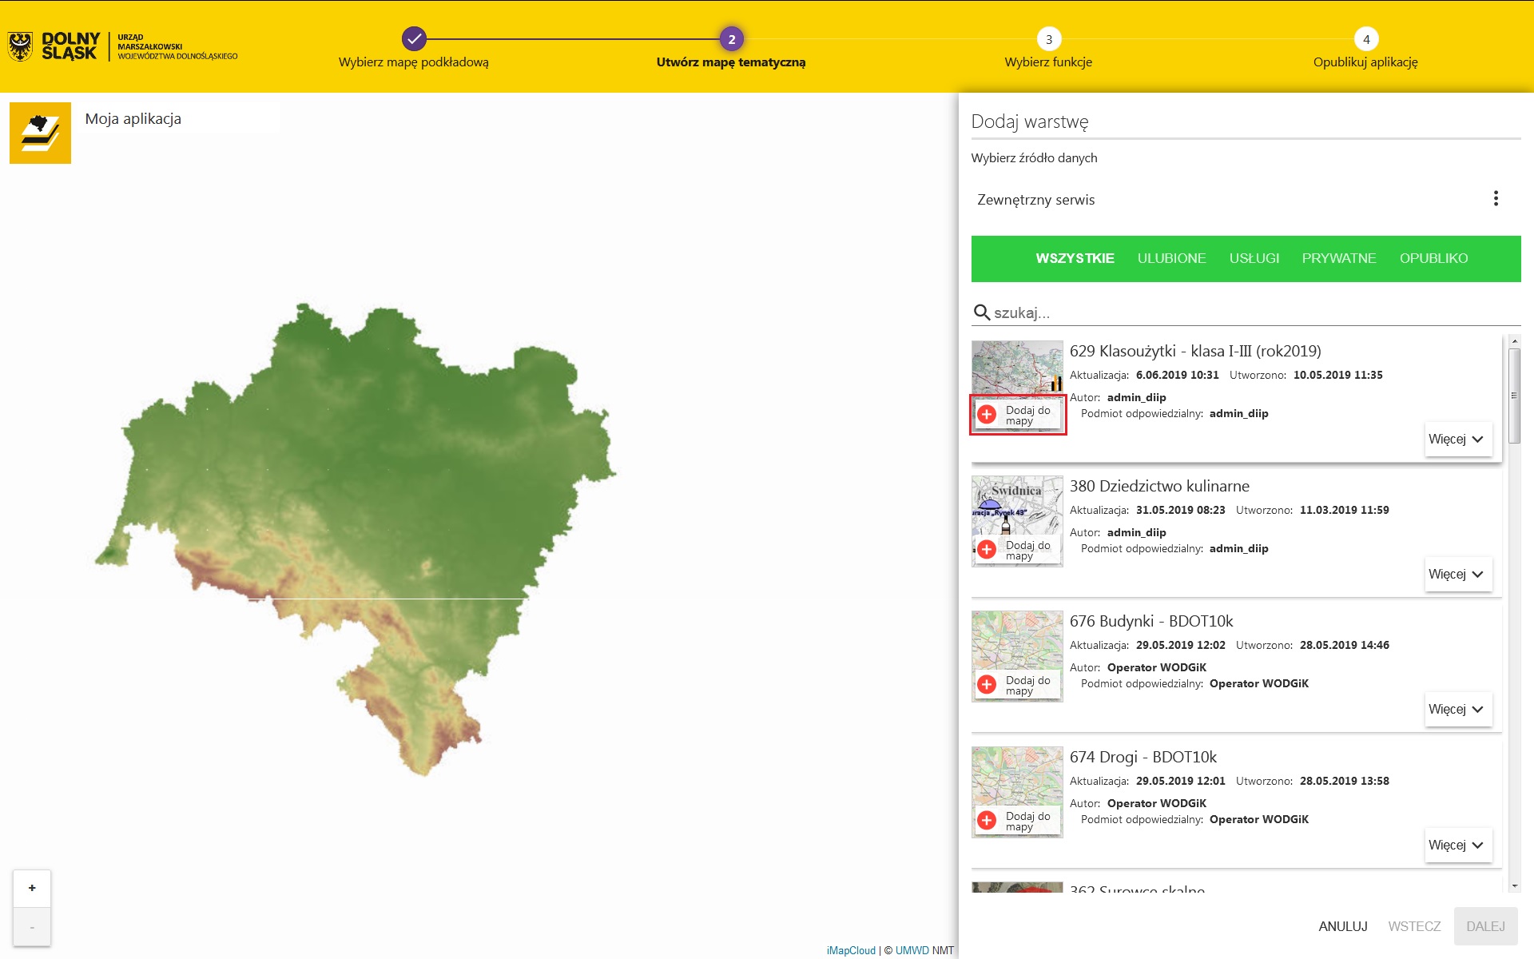The width and height of the screenshot is (1534, 959).
Task: Add 674 Drogi BDOT10k to the map
Action: coord(1018,821)
